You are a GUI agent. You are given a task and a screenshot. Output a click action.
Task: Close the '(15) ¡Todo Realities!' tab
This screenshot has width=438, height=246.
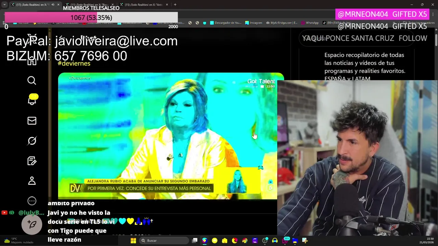(167, 5)
